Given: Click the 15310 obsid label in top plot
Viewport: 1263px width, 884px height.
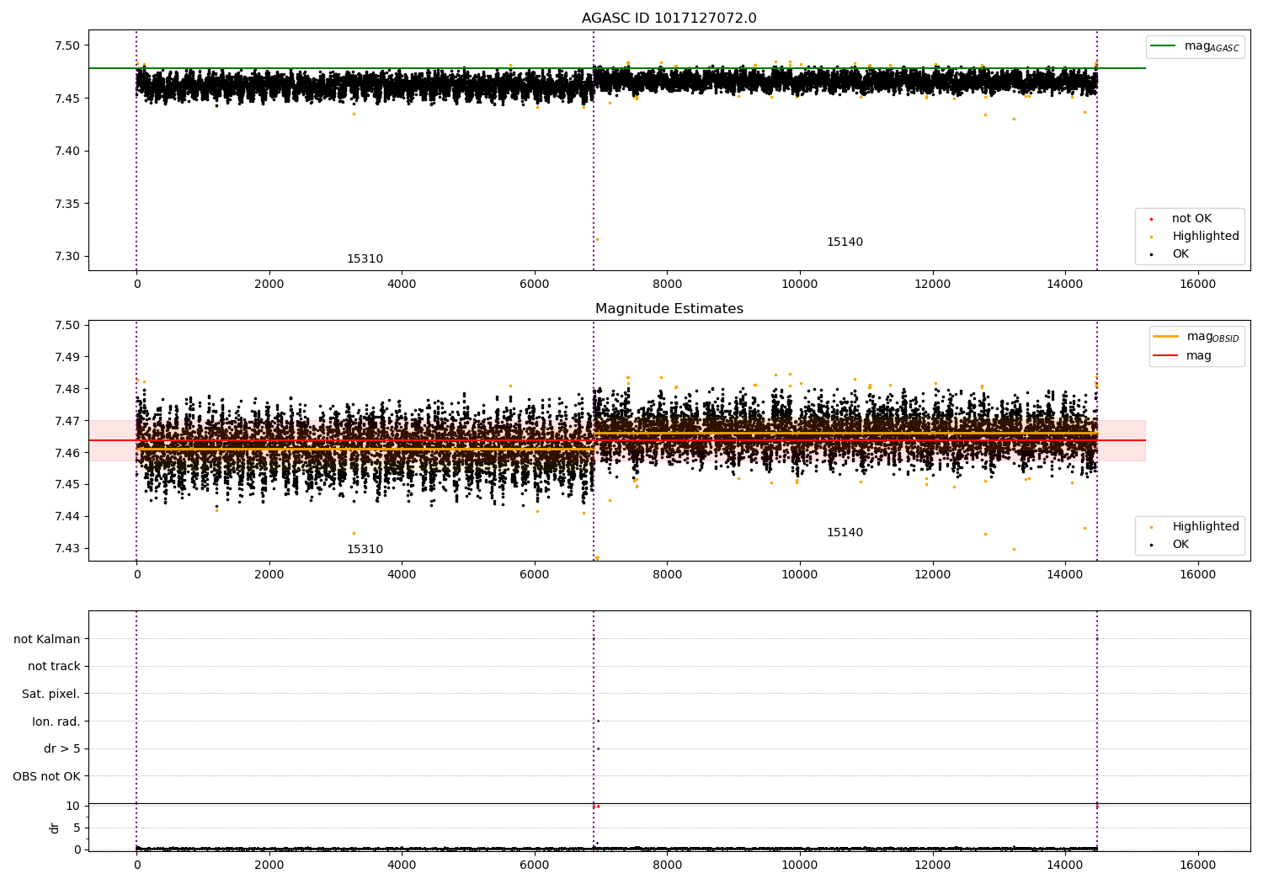Looking at the screenshot, I should click(365, 259).
